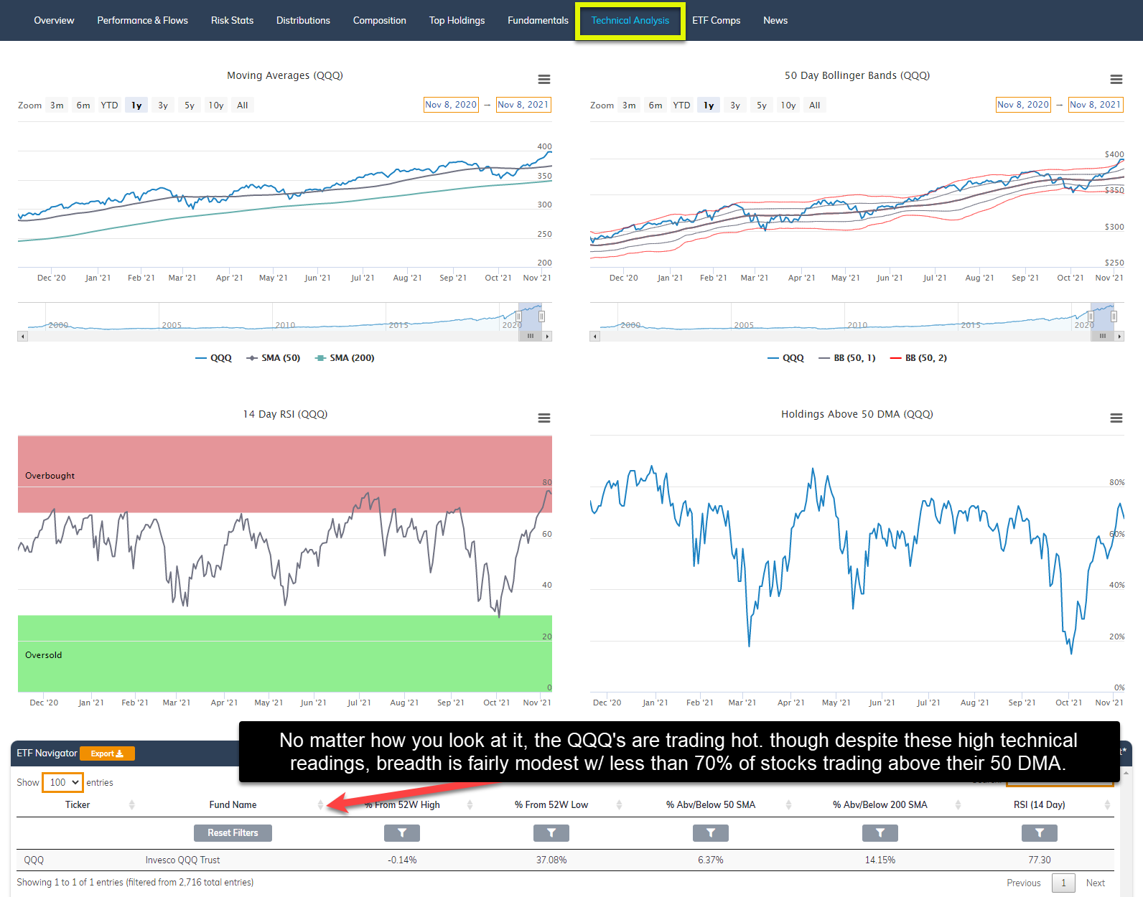
Task: Open the Show entries count dropdown
Action: (63, 782)
